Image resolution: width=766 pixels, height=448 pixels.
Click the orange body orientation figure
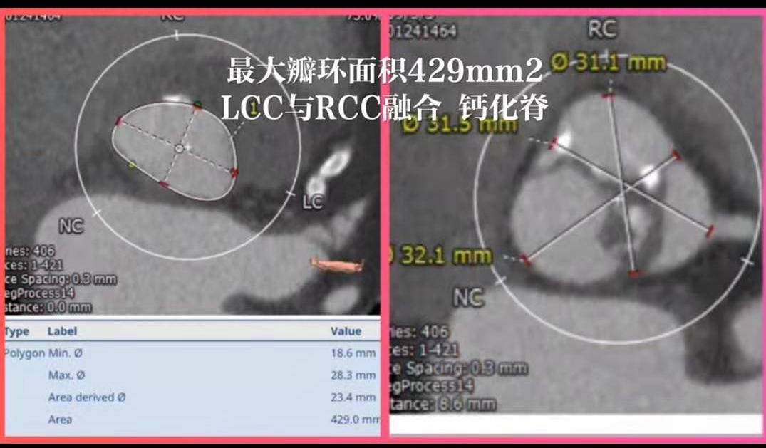tap(337, 265)
